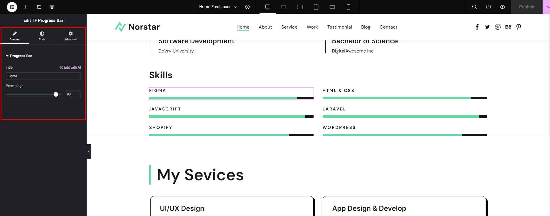Screen dimensions: 550x216
Task: Click the Publish button
Action: [x=527, y=7]
